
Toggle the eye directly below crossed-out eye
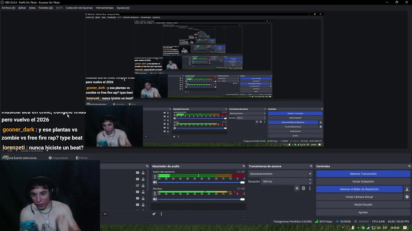click(x=137, y=192)
